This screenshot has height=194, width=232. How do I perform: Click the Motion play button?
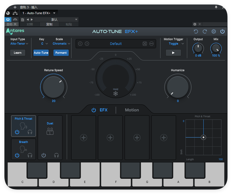tap(173, 53)
